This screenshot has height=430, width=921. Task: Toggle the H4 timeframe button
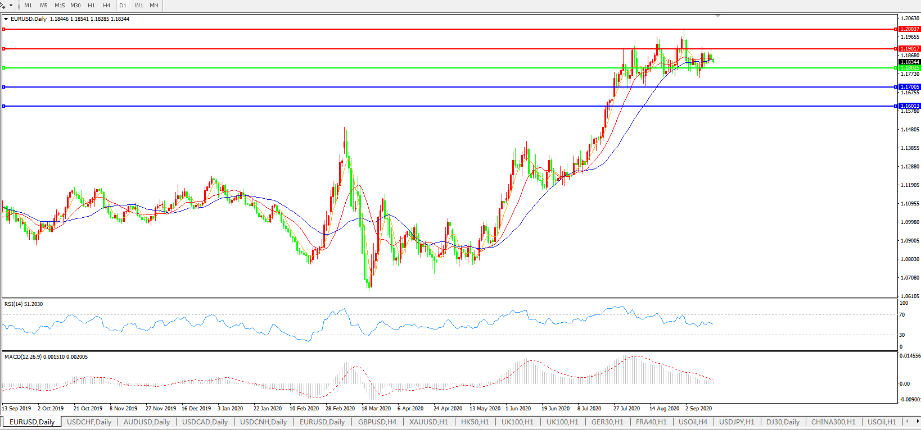[107, 5]
